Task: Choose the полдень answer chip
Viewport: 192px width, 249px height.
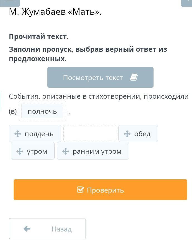Action: [x=35, y=133]
